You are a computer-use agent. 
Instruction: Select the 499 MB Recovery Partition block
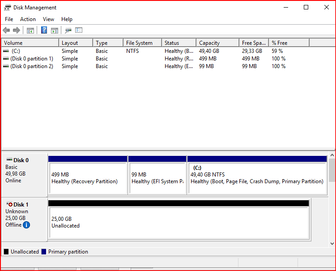tap(87, 178)
